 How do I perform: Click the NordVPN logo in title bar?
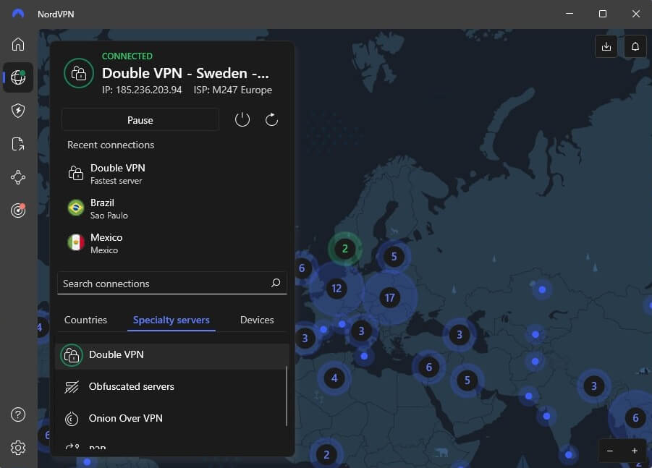pos(18,14)
